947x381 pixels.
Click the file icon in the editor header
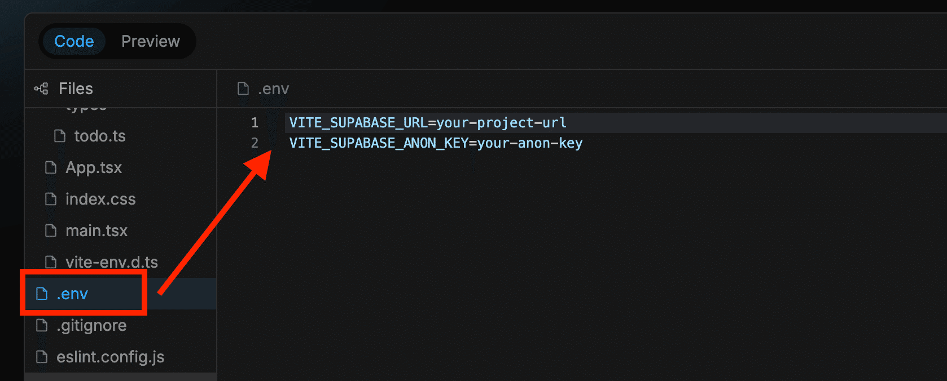pos(243,88)
